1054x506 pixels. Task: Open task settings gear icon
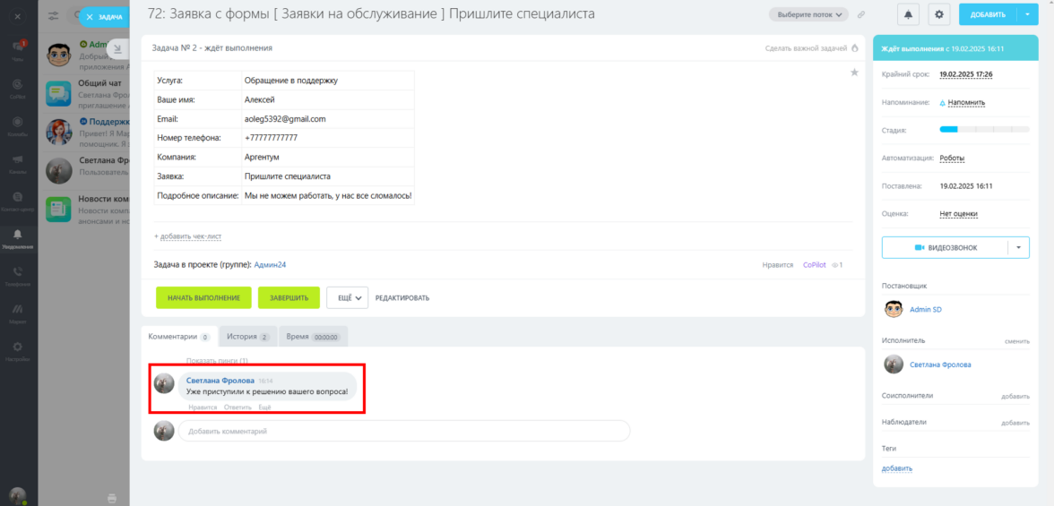(939, 14)
